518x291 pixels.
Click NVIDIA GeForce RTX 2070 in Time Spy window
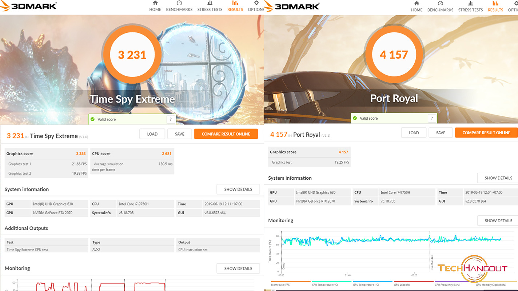point(53,213)
